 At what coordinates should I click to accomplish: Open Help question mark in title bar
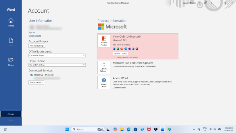click(x=211, y=3)
